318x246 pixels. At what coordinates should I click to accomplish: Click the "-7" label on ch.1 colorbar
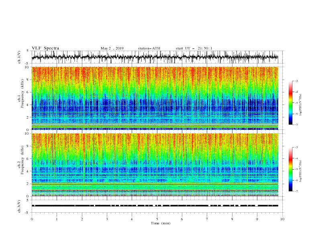(x=296, y=125)
